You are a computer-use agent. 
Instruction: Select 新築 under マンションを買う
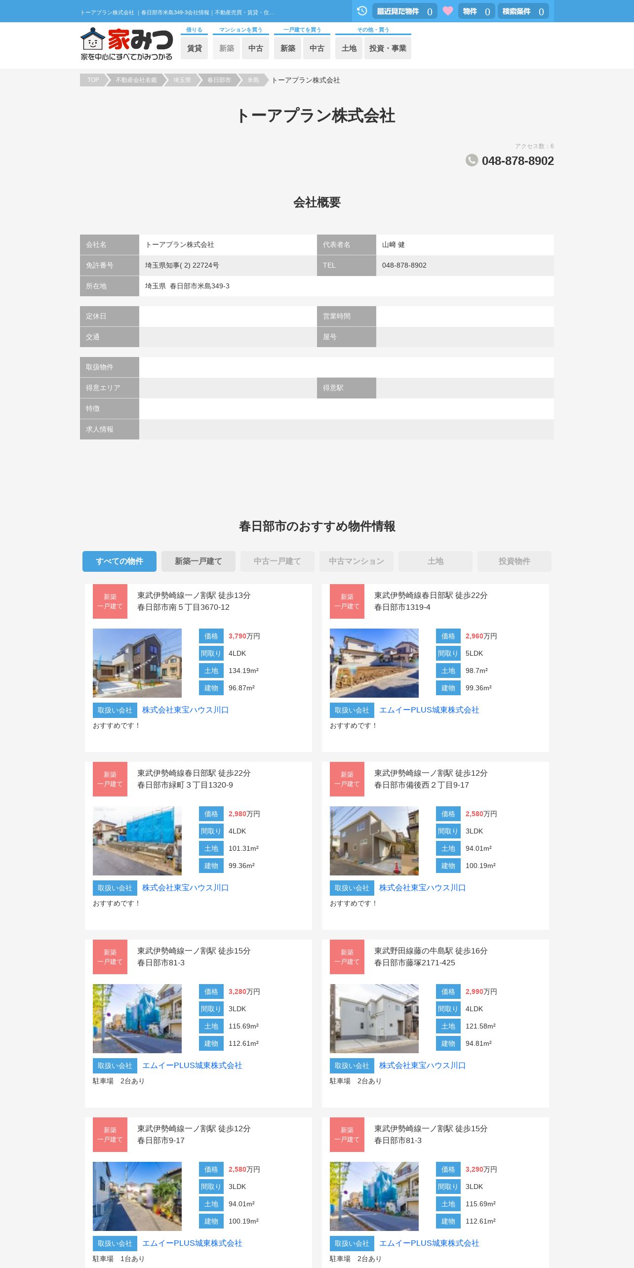[x=227, y=48]
